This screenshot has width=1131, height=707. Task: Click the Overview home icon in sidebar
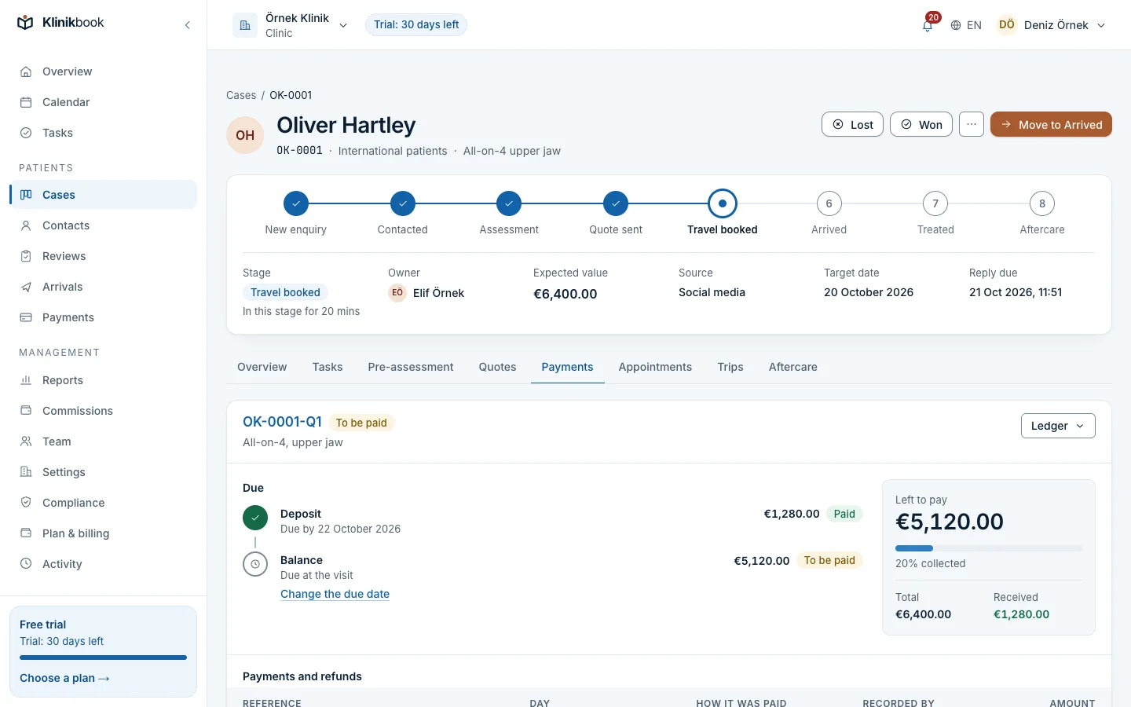[x=26, y=71]
